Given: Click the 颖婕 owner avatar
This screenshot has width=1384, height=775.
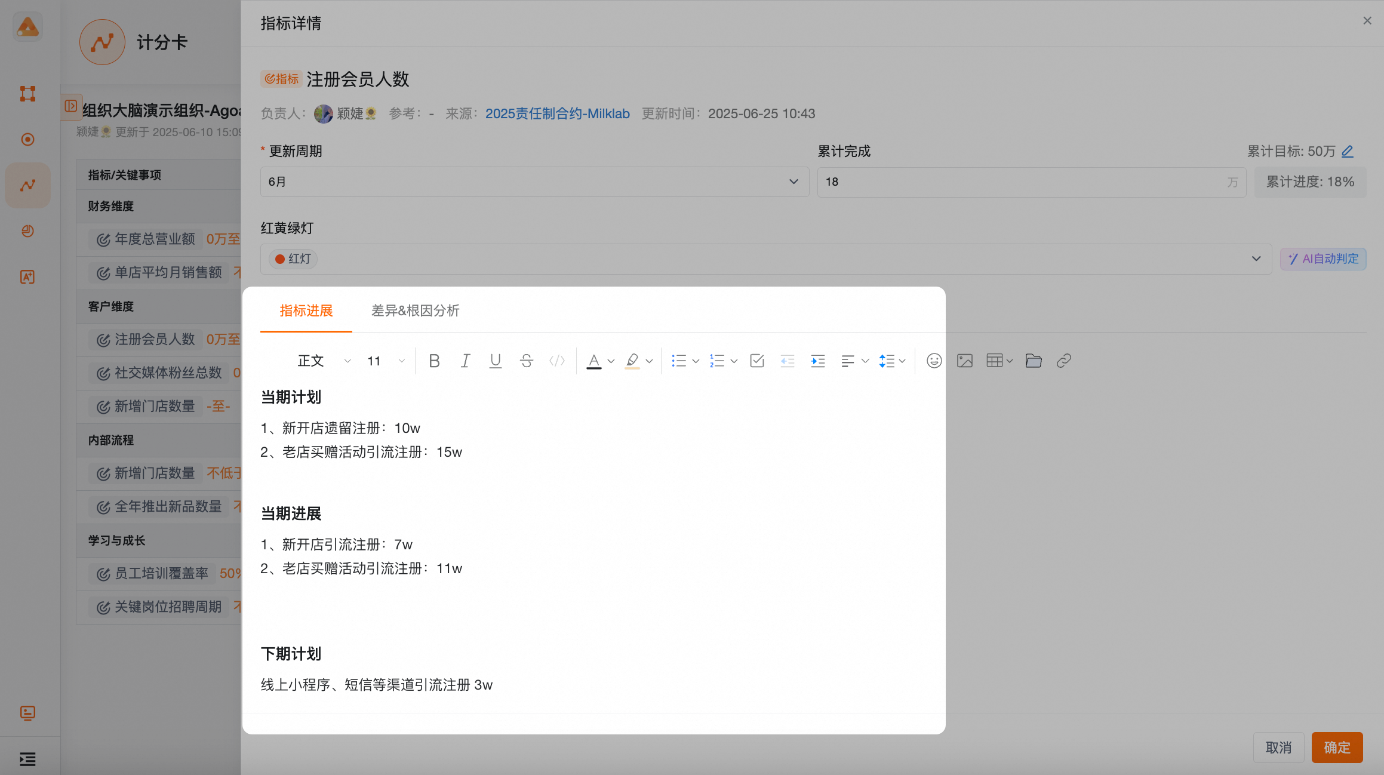Looking at the screenshot, I should 323,113.
